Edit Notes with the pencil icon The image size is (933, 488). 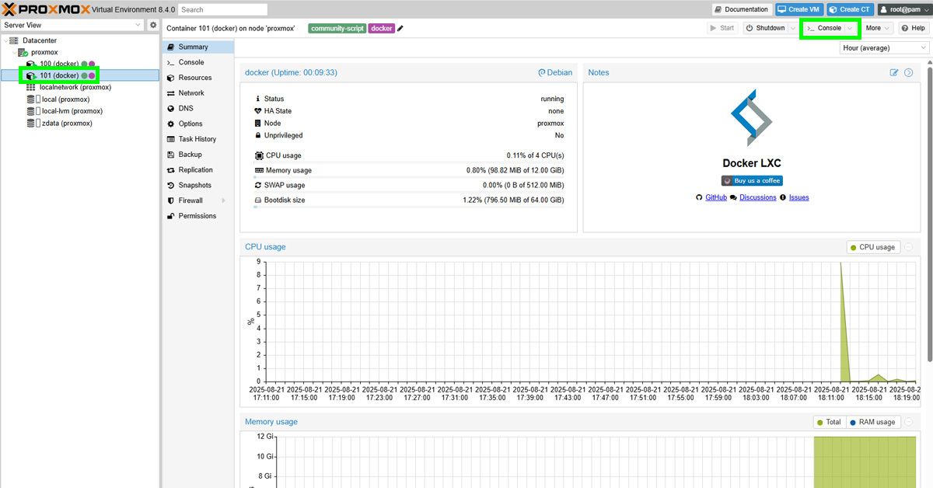pyautogui.click(x=894, y=72)
